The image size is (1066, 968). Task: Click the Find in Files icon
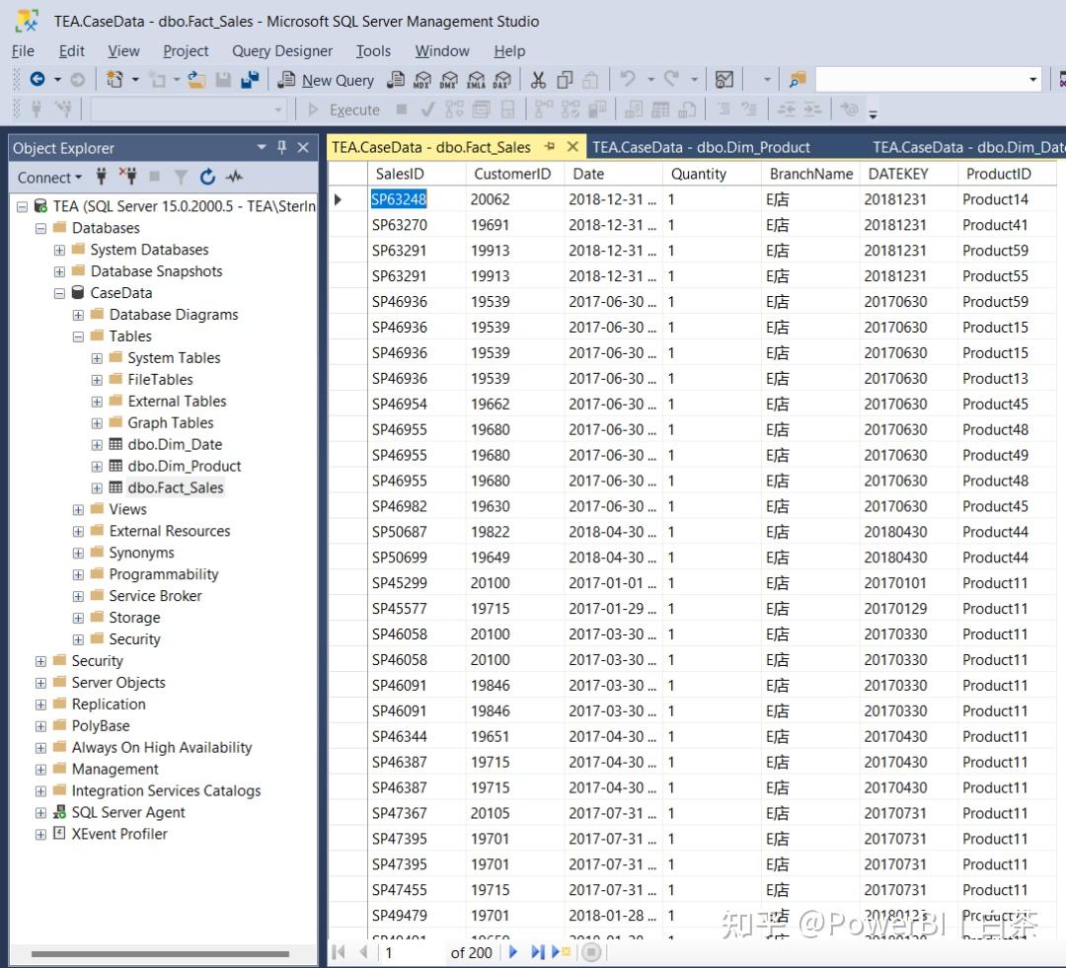(x=797, y=80)
